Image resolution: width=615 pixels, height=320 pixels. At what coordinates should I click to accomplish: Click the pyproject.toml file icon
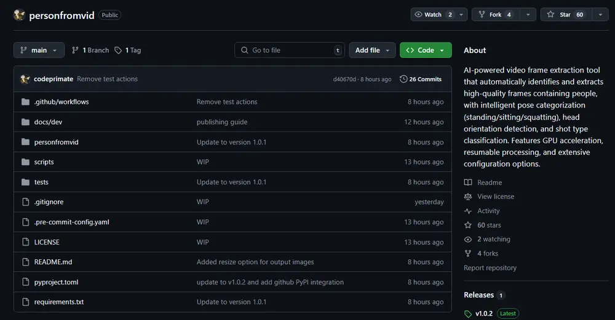pyautogui.click(x=25, y=282)
